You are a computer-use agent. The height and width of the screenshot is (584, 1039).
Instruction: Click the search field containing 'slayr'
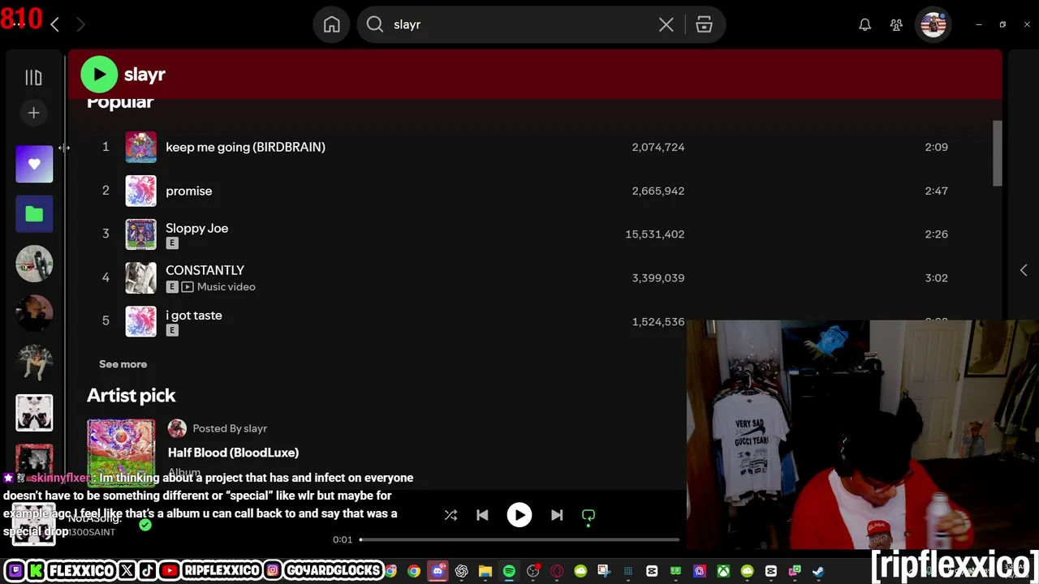click(519, 24)
